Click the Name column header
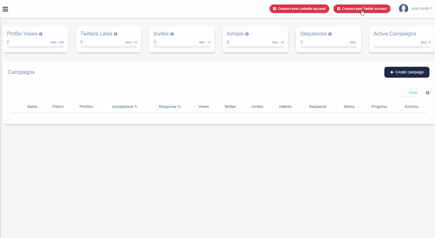The height and width of the screenshot is (238, 435). pos(32,107)
